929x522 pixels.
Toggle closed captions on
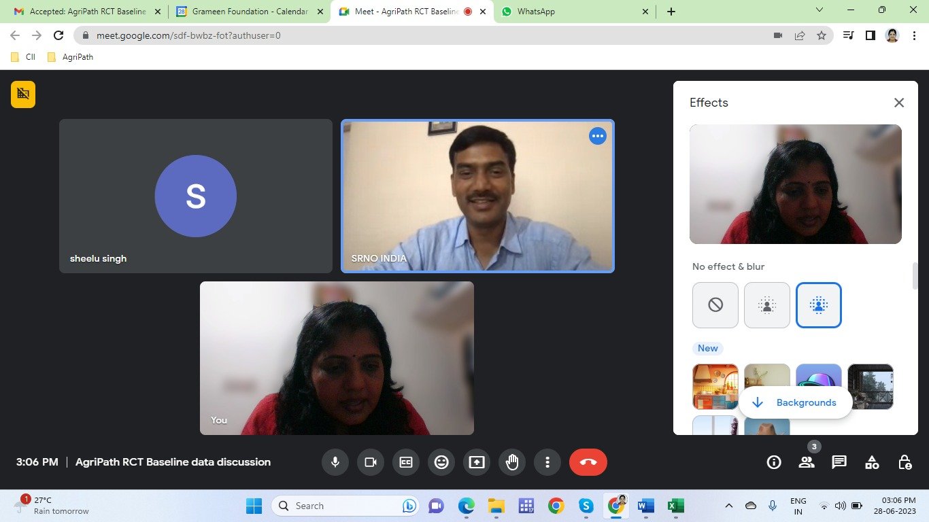[x=406, y=462]
